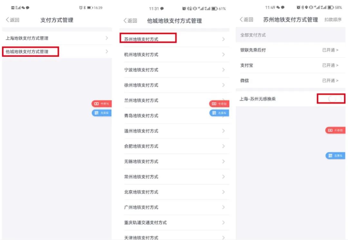Enable the 上海-苏州无感换乘 switch

click(x=334, y=99)
